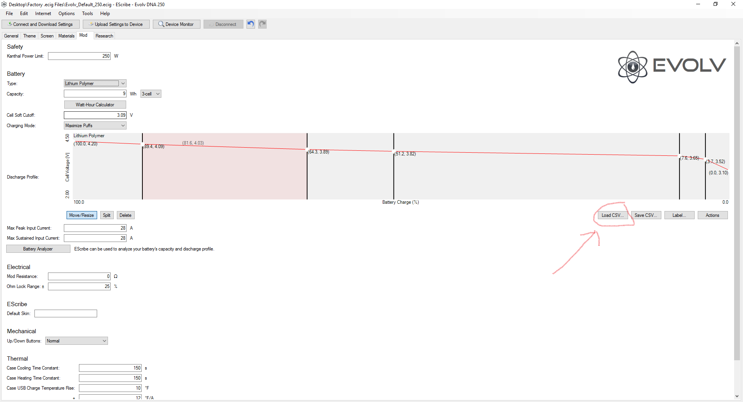Click the EScribe app icon in title bar
This screenshot has height=402, width=743.
4,4
